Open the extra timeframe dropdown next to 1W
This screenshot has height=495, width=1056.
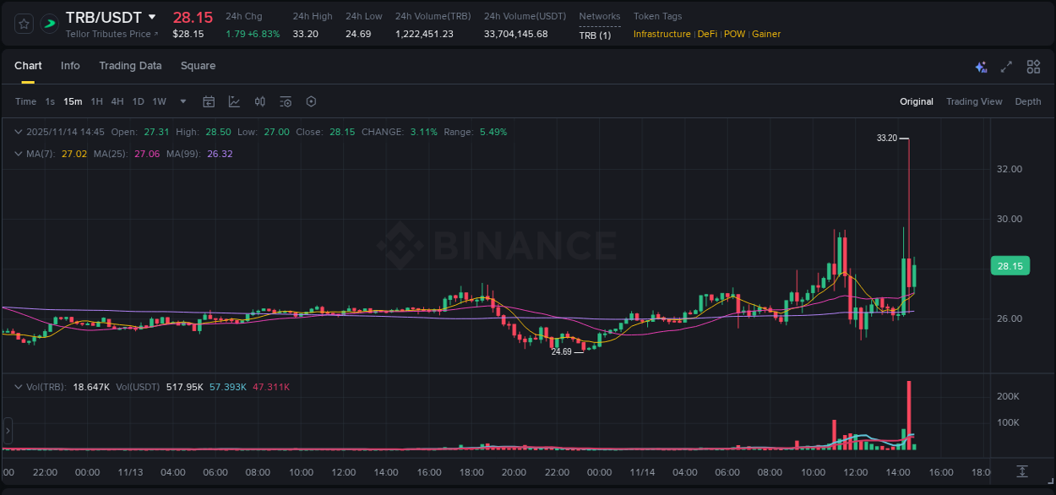click(182, 101)
